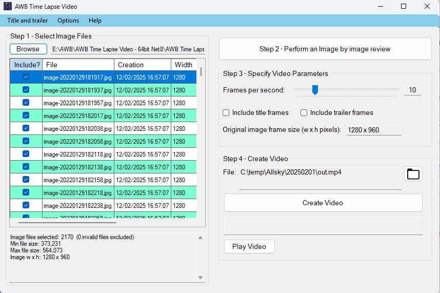The height and width of the screenshot is (293, 440).
Task: Click the Include? column header
Action: click(x=27, y=65)
